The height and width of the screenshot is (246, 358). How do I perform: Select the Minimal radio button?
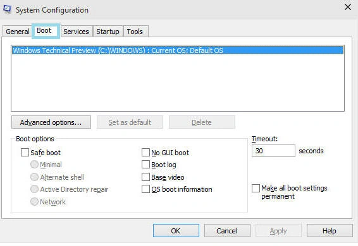point(34,165)
